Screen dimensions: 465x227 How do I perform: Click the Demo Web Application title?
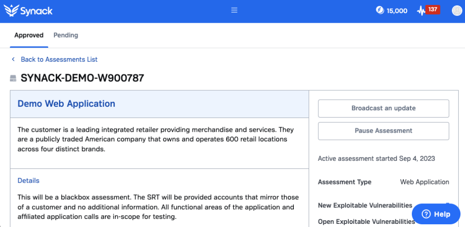[66, 104]
